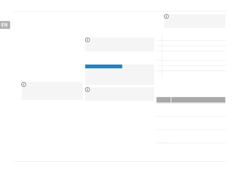Select the blue header bar
Screen dimensions: 245x173
[x=104, y=66]
